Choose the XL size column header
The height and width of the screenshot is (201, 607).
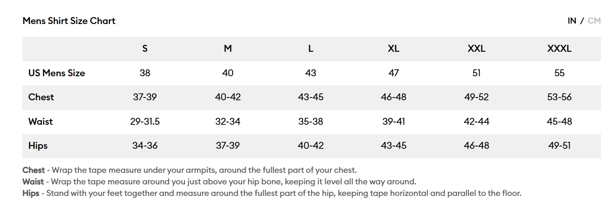point(393,49)
